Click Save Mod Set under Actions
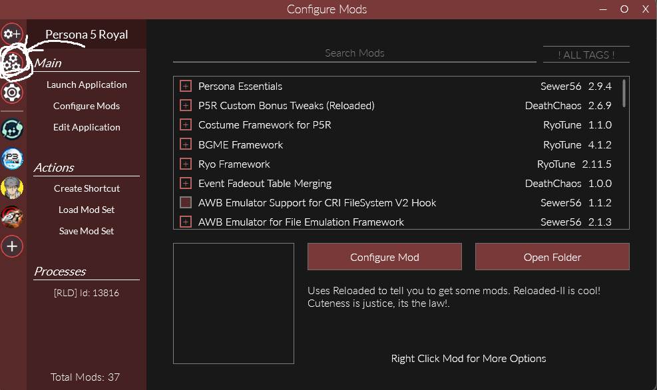This screenshot has height=390, width=657. [x=87, y=231]
